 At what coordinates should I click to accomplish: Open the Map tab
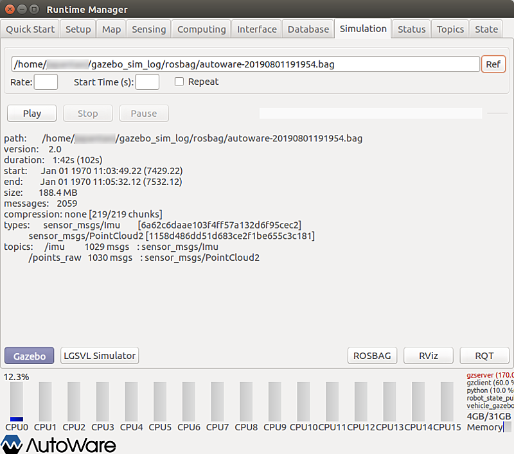pos(111,29)
